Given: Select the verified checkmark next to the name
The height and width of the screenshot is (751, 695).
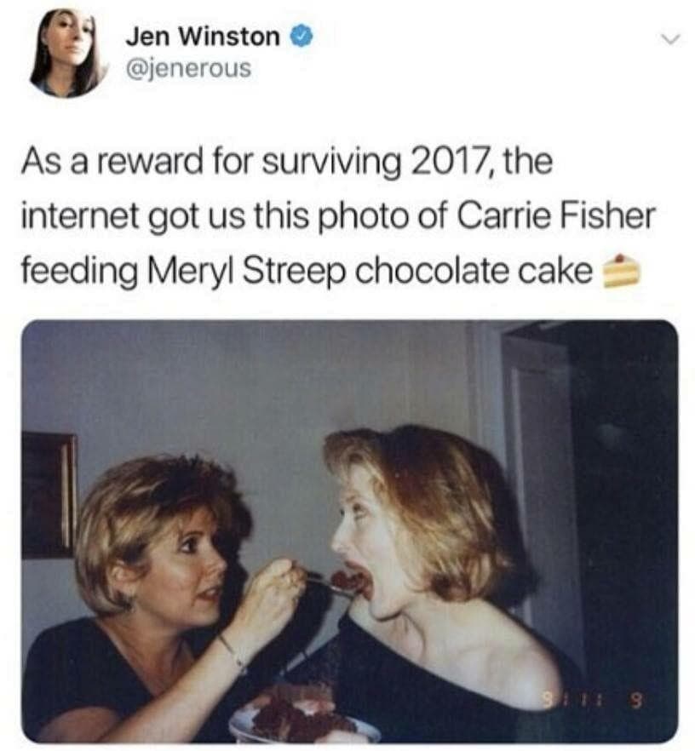Looking at the screenshot, I should (303, 36).
